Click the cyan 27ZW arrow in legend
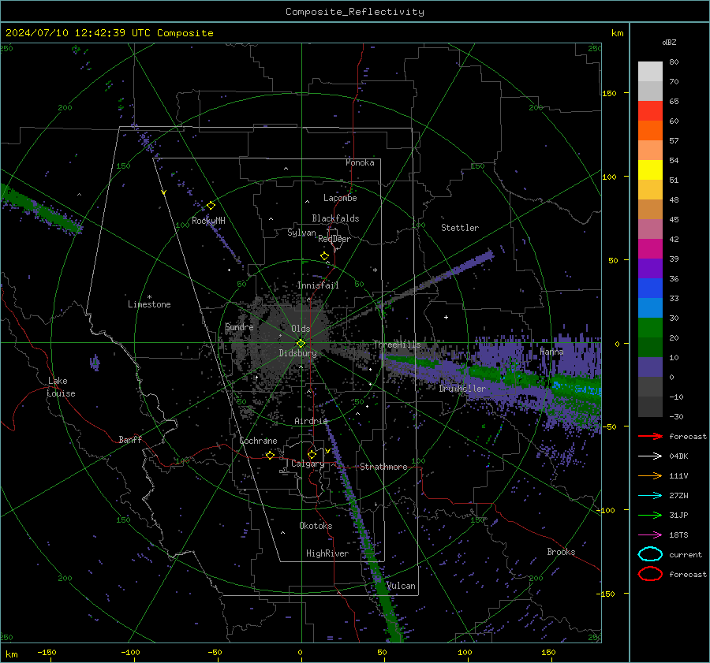710x663 pixels. (650, 496)
